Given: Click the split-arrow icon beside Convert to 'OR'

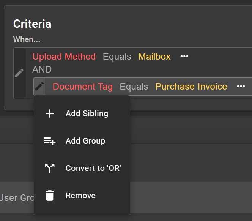Looking at the screenshot, I should (50, 168).
